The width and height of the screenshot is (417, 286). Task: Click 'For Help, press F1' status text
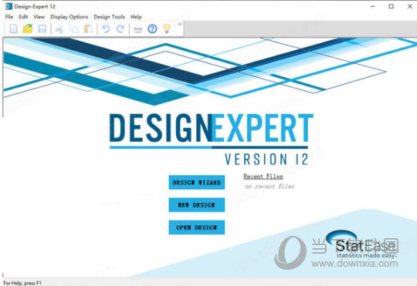[22, 283]
